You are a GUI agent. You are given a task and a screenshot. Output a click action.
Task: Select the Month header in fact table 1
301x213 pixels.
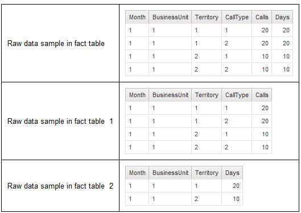pos(137,95)
